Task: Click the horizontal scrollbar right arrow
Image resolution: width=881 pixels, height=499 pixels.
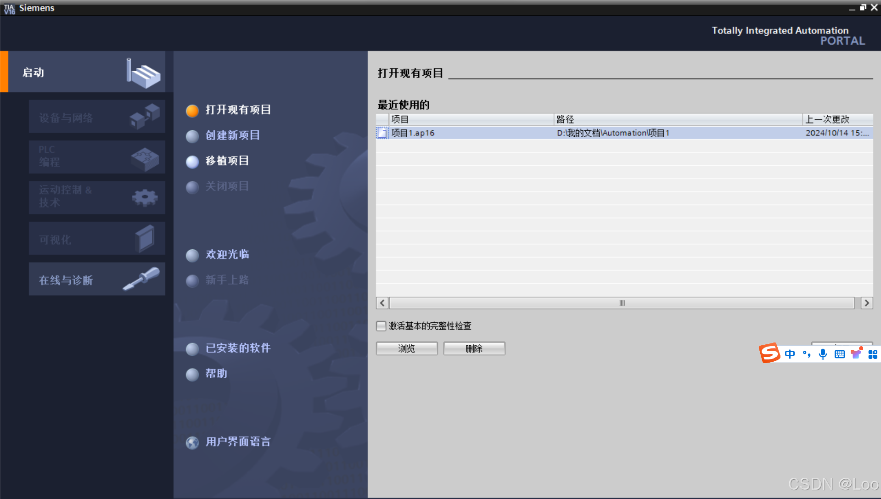Action: 867,303
